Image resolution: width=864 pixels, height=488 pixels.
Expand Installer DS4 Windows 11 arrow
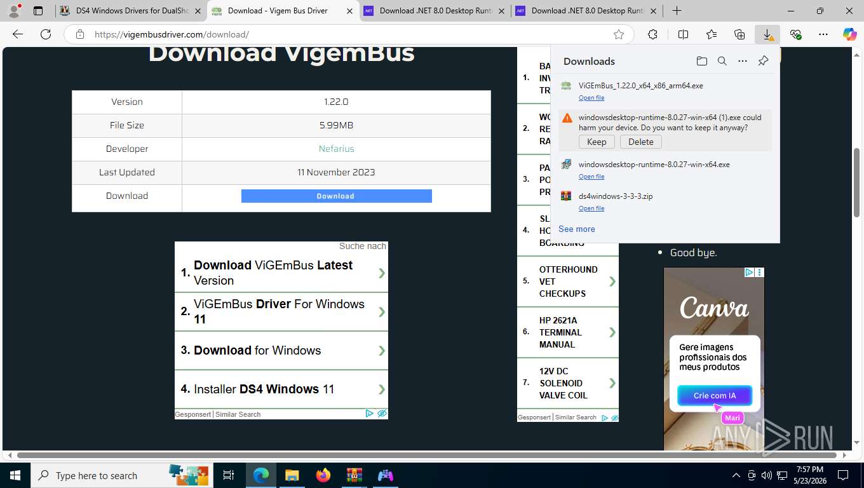382,389
